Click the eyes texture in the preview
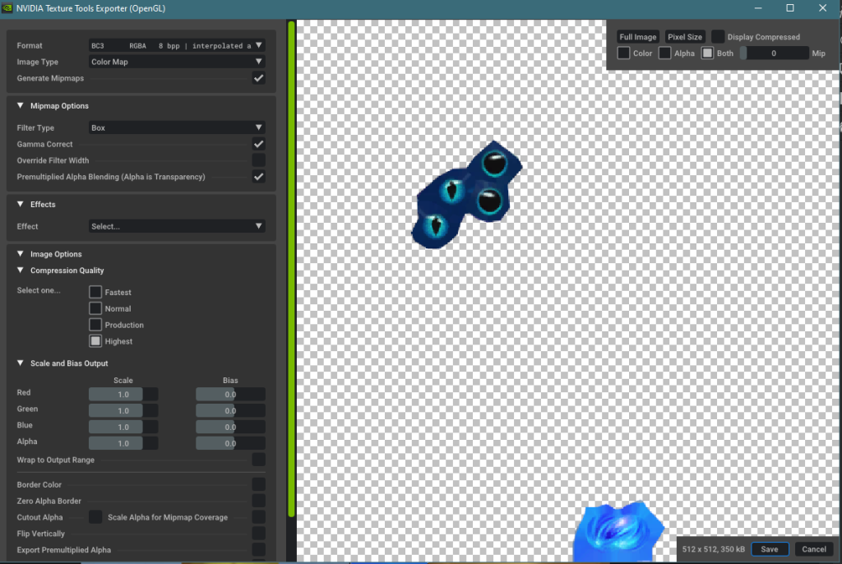Viewport: 842px width, 564px height. coord(466,195)
